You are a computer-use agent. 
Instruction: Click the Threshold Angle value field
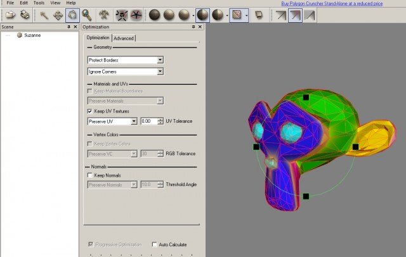click(149, 184)
